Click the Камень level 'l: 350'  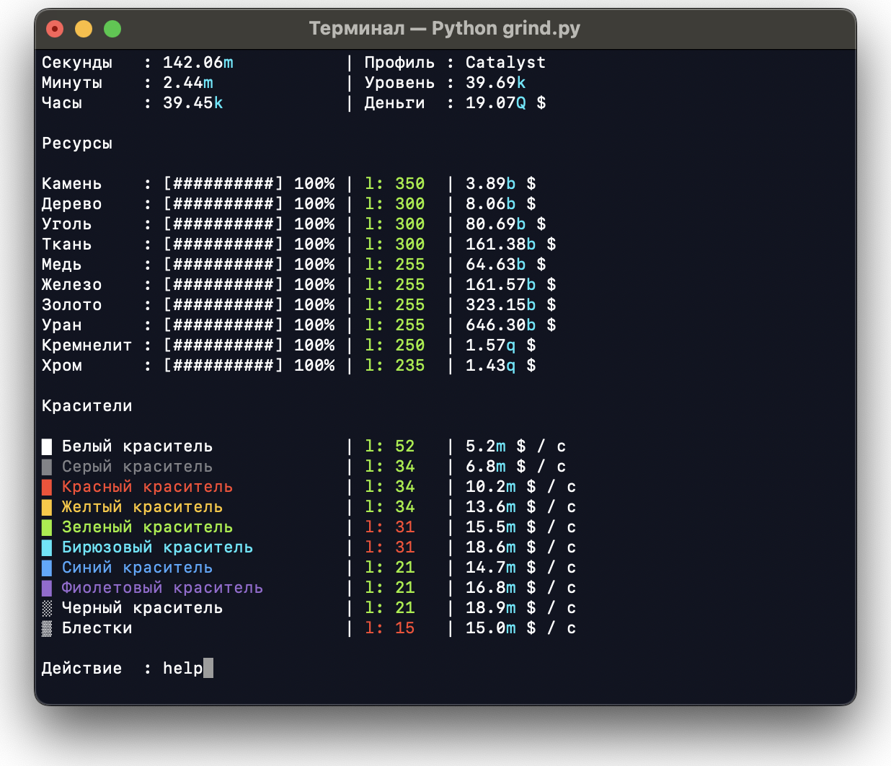coord(395,184)
